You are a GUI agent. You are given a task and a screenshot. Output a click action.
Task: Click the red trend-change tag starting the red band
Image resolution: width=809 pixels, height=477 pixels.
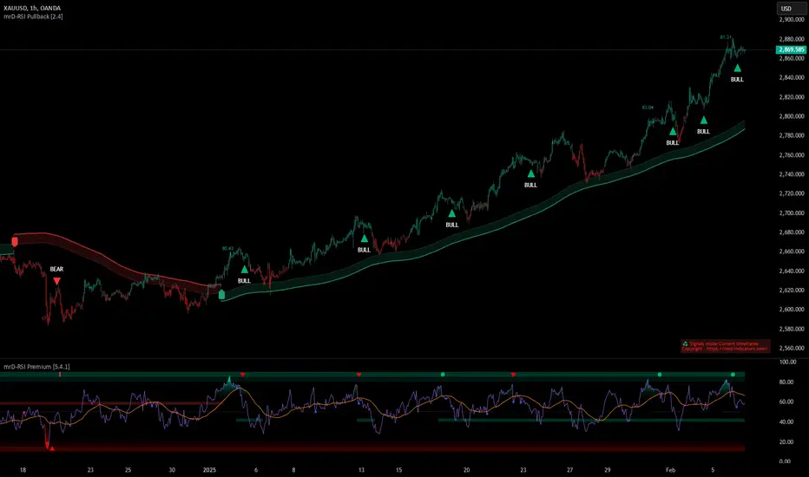click(15, 241)
